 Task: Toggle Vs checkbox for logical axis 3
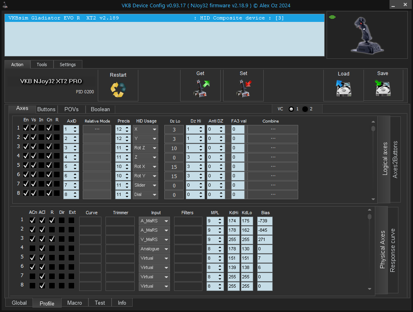click(34, 146)
